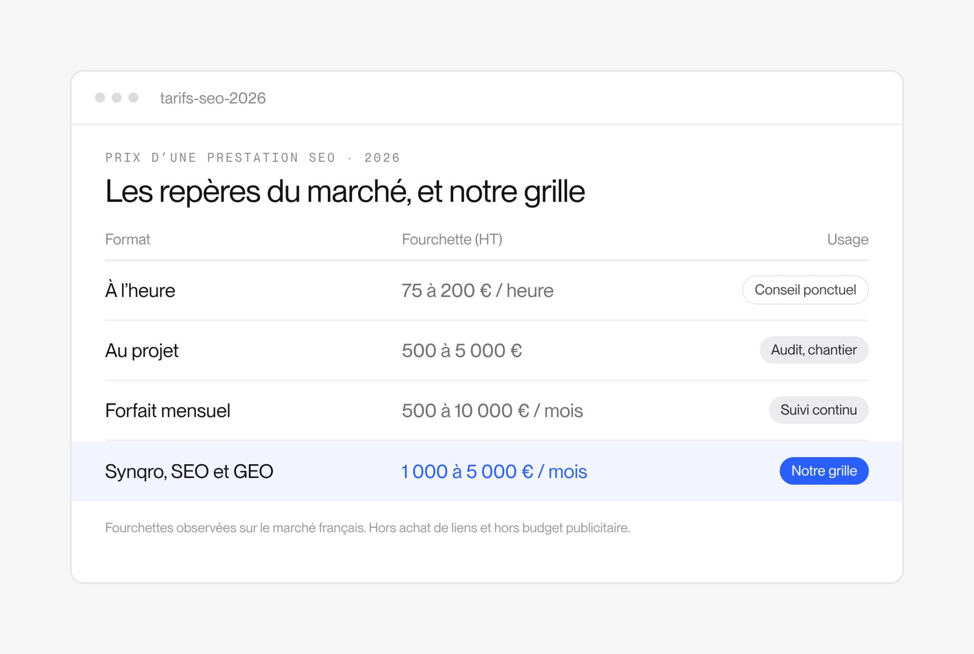Select the 'À l'heure' row label
This screenshot has width=974, height=654.
point(140,290)
